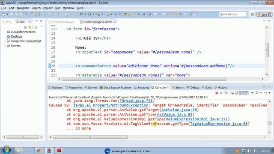Click Remove All Terminated Launches icon

point(226,93)
